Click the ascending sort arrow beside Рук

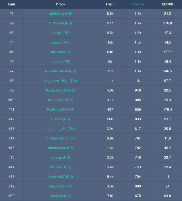(x=114, y=5)
